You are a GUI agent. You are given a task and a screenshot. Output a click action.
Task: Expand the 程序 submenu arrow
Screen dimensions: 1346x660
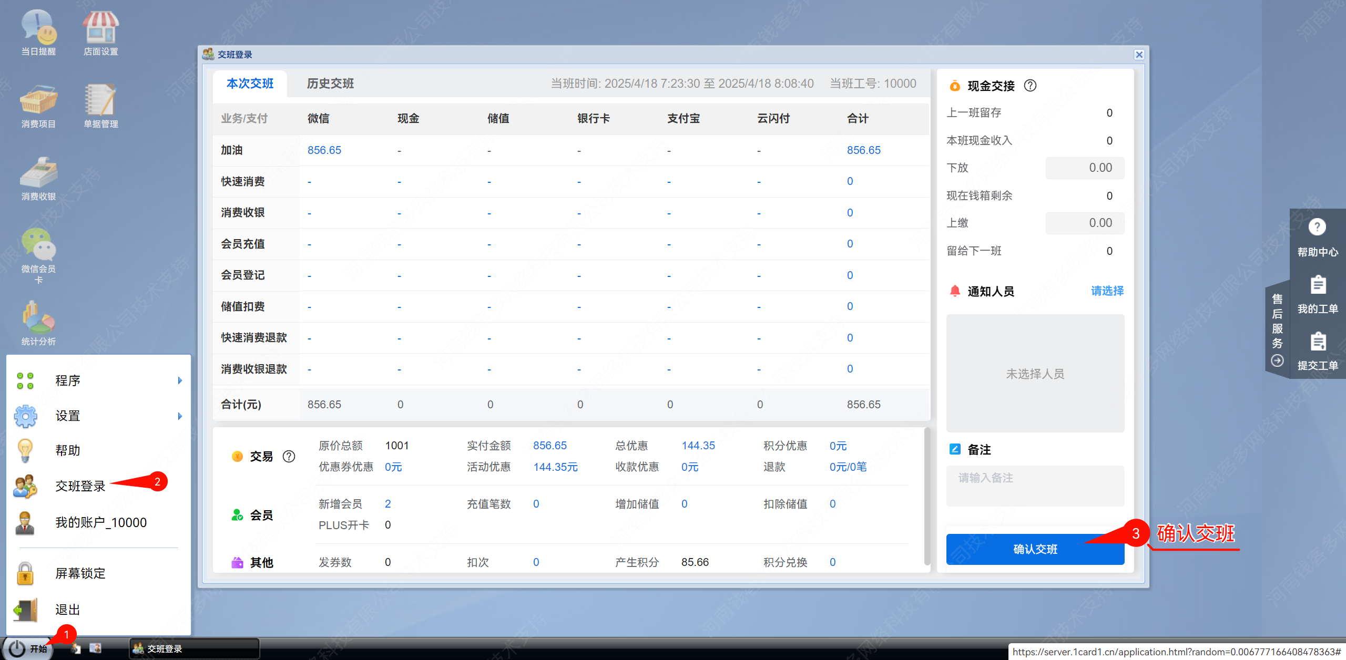[180, 380]
